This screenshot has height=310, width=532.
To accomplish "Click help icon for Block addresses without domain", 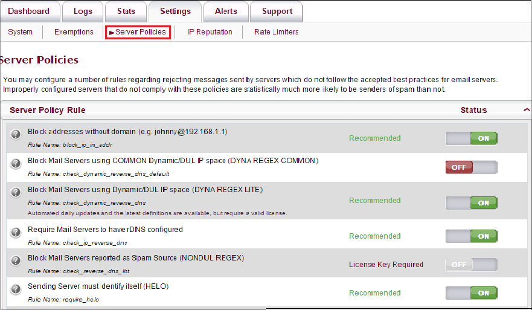I will click(x=16, y=134).
